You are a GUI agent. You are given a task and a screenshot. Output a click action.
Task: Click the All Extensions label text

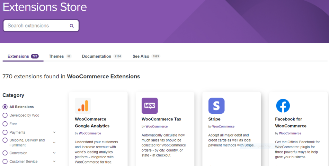[x=22, y=107]
